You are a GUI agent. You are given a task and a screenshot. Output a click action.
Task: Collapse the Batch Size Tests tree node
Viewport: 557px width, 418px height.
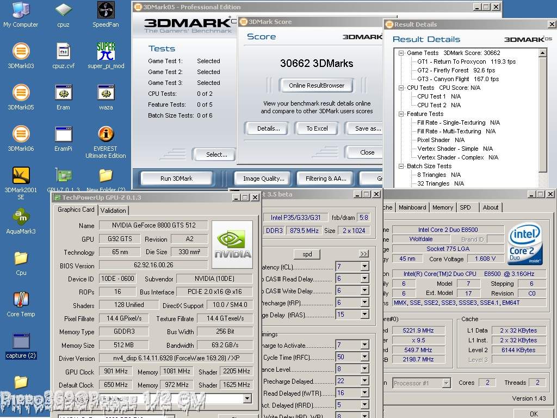401,167
